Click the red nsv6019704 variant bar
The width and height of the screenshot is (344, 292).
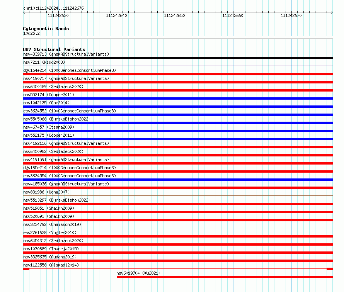pos(225,277)
